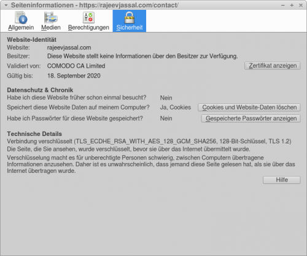Open Gespeicherte Passwörter anzeigen

click(251, 119)
